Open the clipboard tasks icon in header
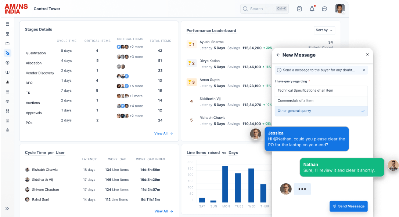 [x=299, y=9]
